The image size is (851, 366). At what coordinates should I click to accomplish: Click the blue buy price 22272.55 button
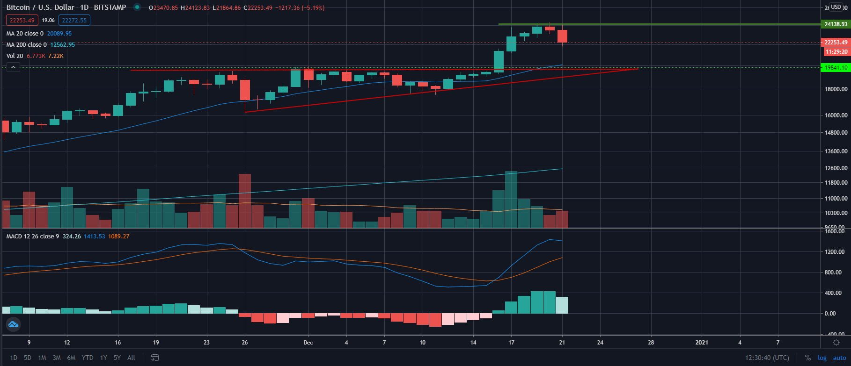pyautogui.click(x=74, y=20)
